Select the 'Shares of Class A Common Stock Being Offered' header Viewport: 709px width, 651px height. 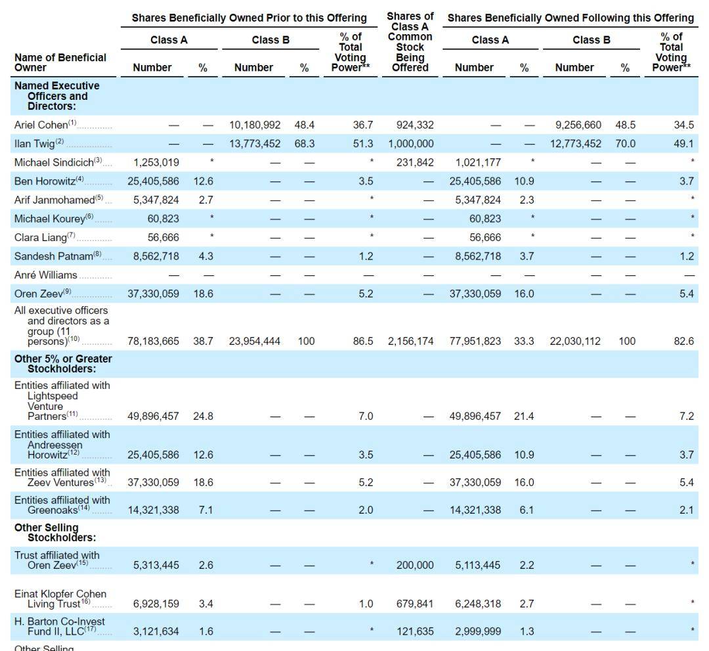coord(410,42)
